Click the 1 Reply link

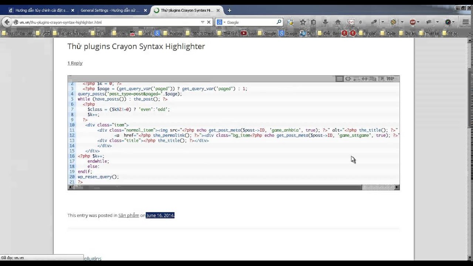(75, 63)
